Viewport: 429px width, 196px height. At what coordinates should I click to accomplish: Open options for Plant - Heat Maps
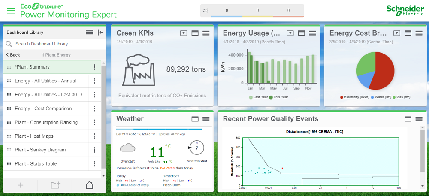[94, 136]
